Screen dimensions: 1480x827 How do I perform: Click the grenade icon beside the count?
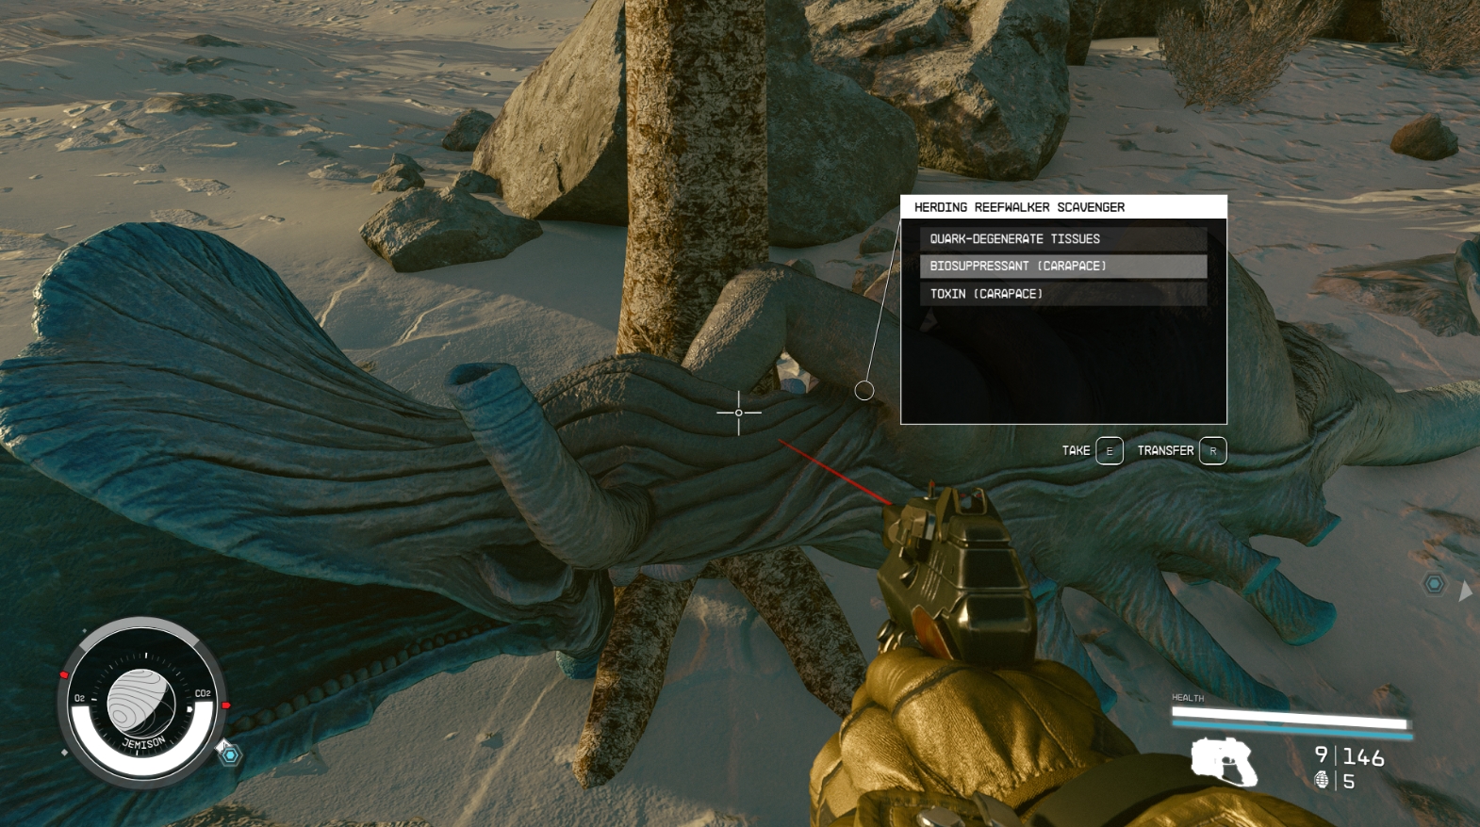tap(1322, 780)
